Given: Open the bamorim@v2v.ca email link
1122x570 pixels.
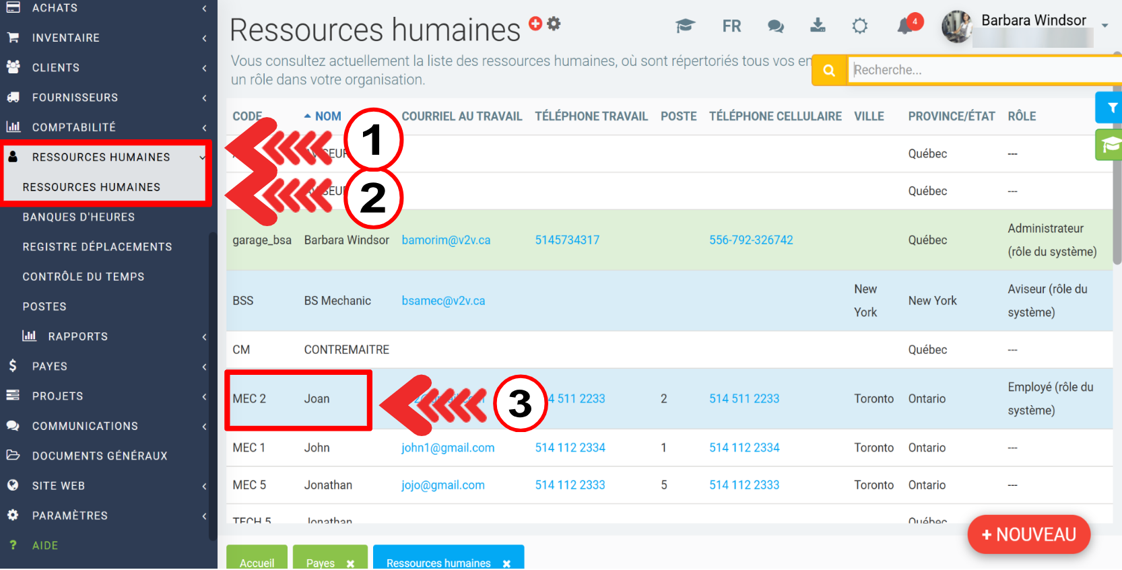Looking at the screenshot, I should [446, 240].
